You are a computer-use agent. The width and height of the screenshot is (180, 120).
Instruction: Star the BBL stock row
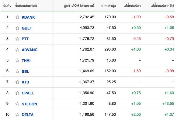[17, 71]
